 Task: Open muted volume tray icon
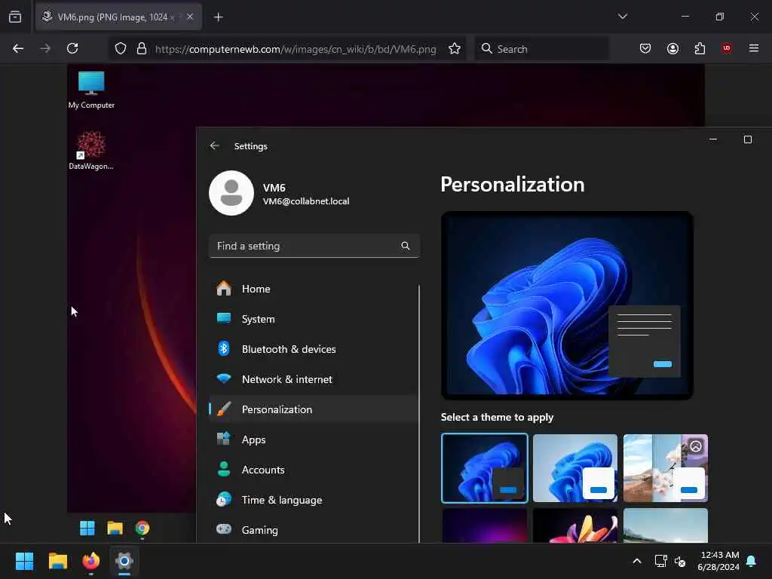click(x=680, y=561)
